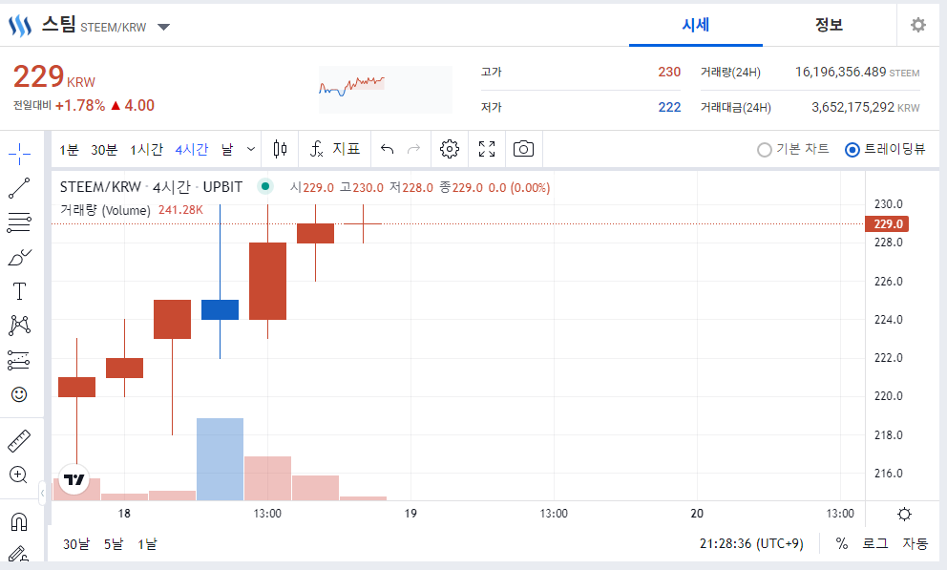Toggle the stay-in-drawing-mode pencil lock icon
Screen dimensions: 947x570
pos(18,554)
